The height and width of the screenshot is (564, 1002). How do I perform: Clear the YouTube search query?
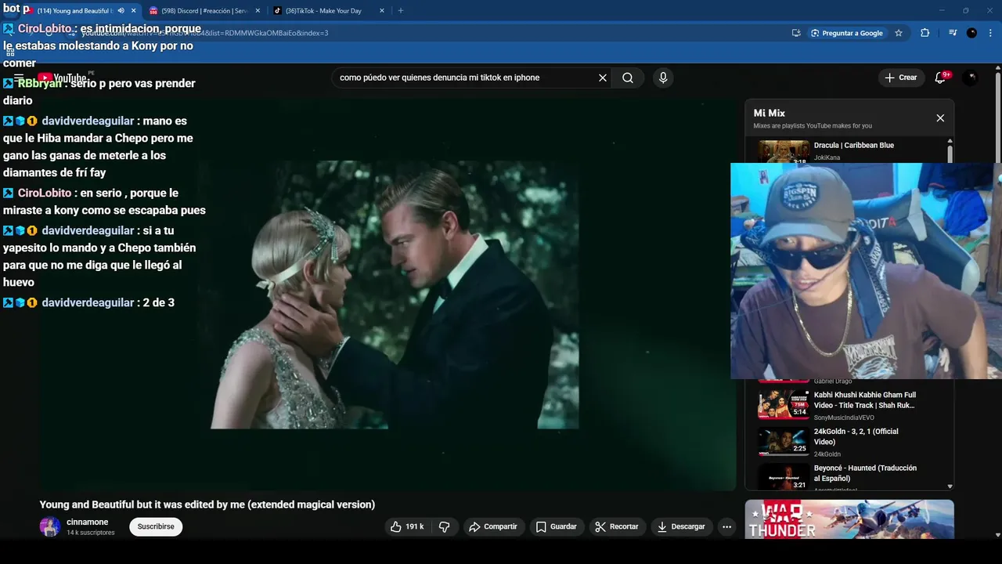click(x=603, y=78)
